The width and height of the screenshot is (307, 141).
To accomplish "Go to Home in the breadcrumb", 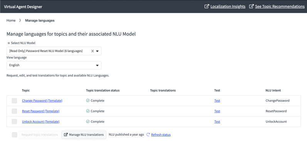I will (x=11, y=20).
